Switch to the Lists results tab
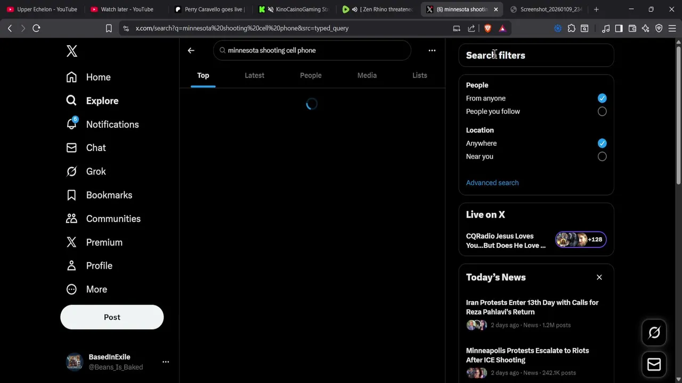This screenshot has width=682, height=383. click(x=420, y=76)
